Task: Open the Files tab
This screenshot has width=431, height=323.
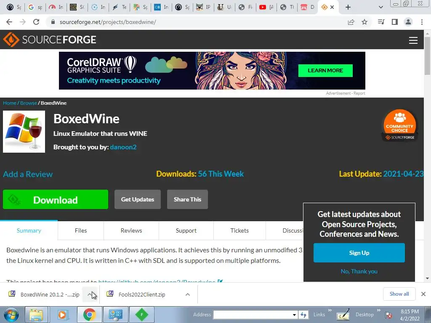Action: [x=81, y=230]
